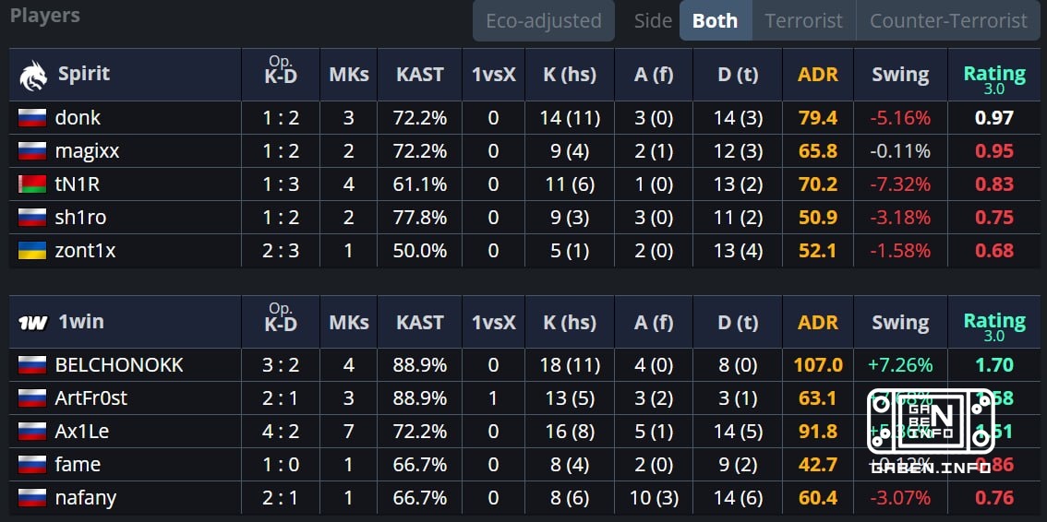Click the Spirit dragon team logo
Image resolution: width=1047 pixels, height=522 pixels.
[x=32, y=76]
